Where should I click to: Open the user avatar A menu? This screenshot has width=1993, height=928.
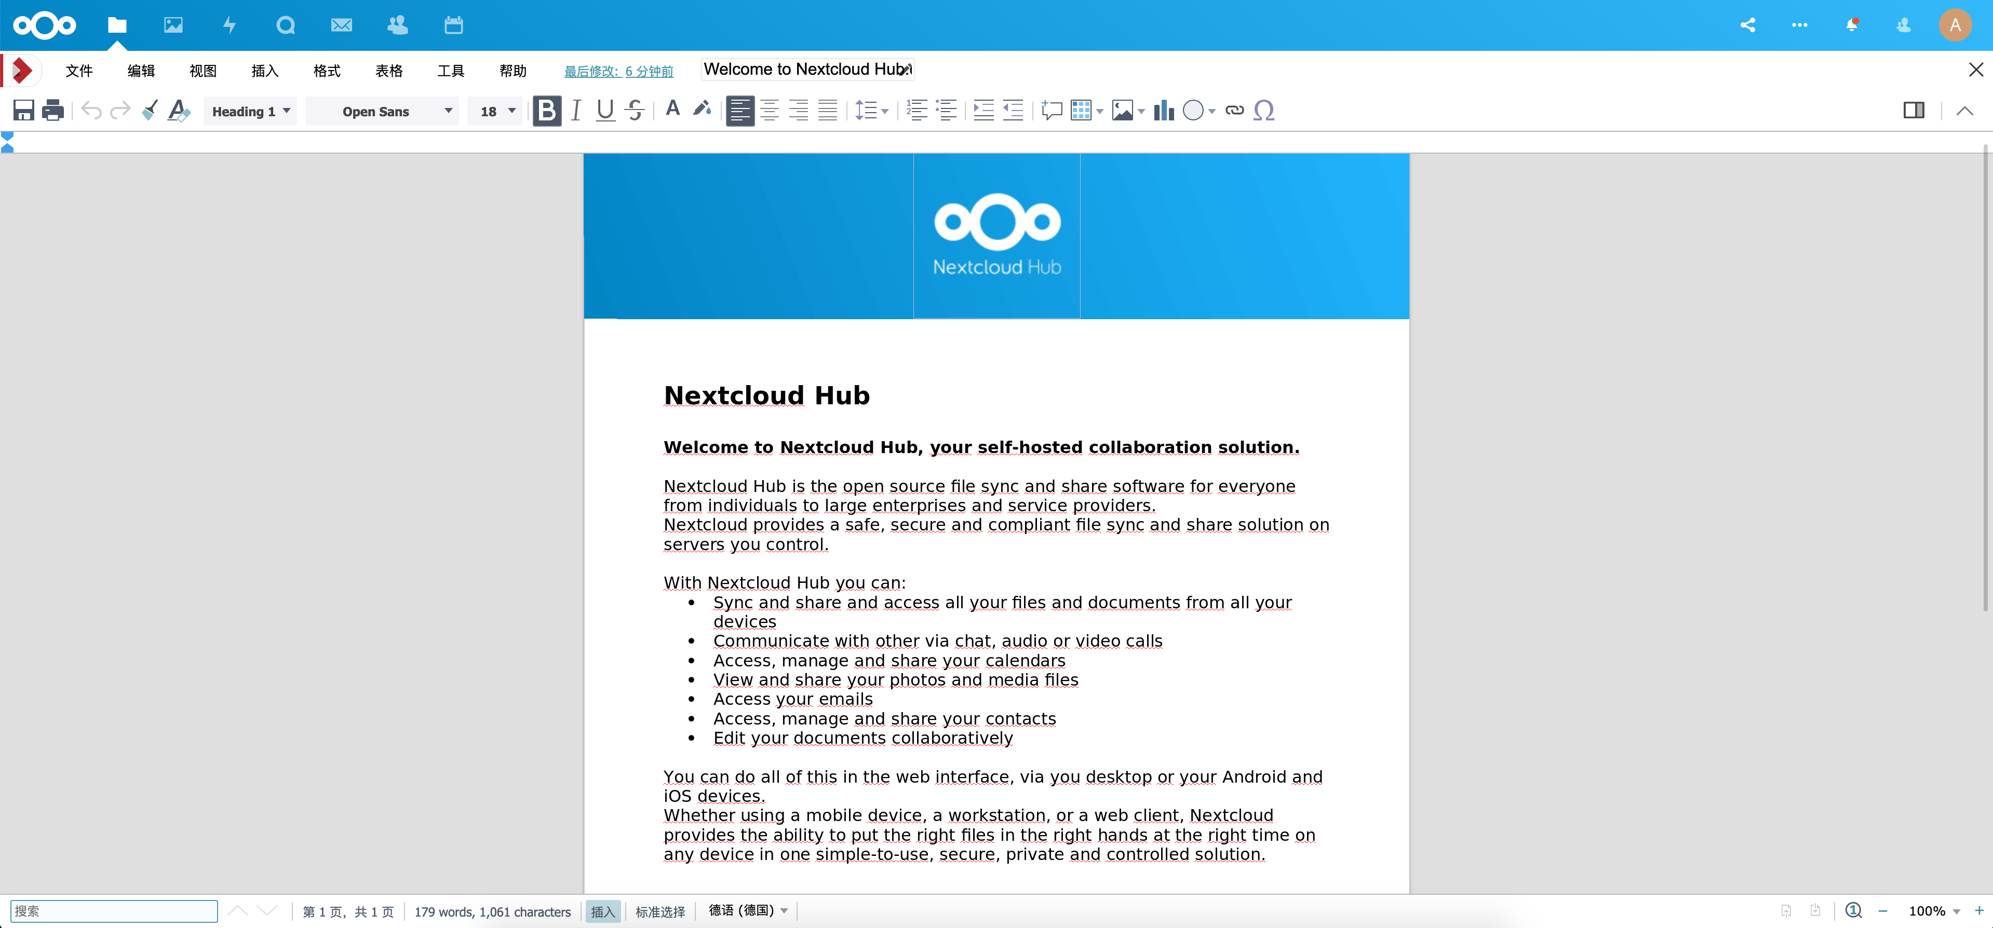coord(1955,25)
